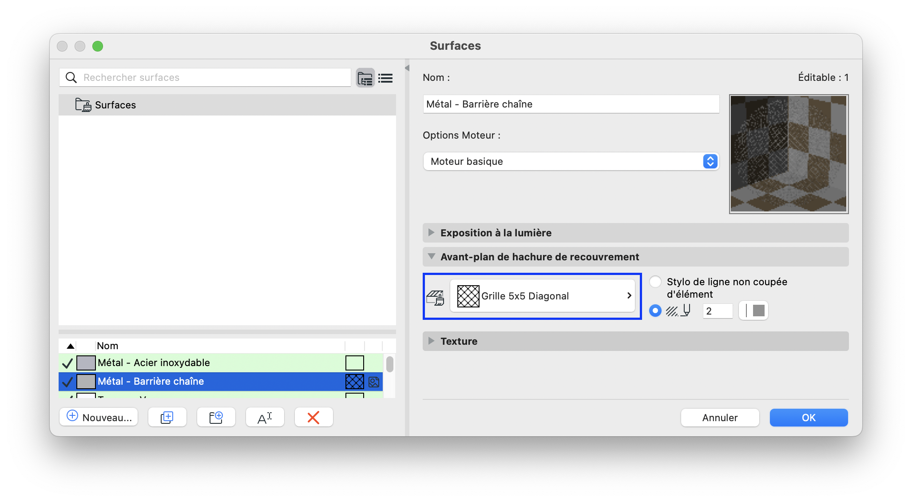
Task: Click color swatch of Métal - Barrière chaîne
Action: [x=86, y=382]
